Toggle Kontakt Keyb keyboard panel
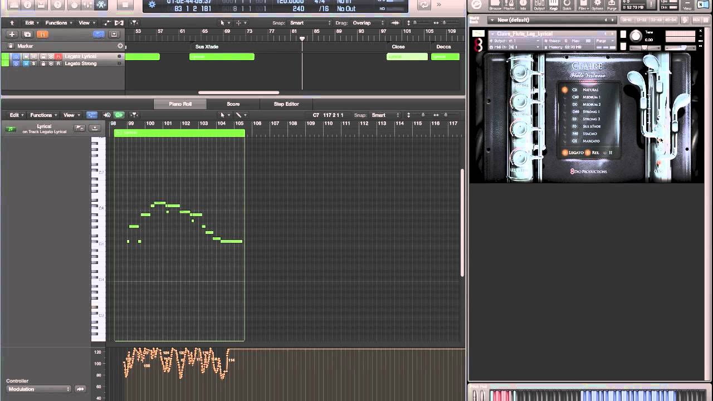This screenshot has height=401, width=713. tap(554, 6)
